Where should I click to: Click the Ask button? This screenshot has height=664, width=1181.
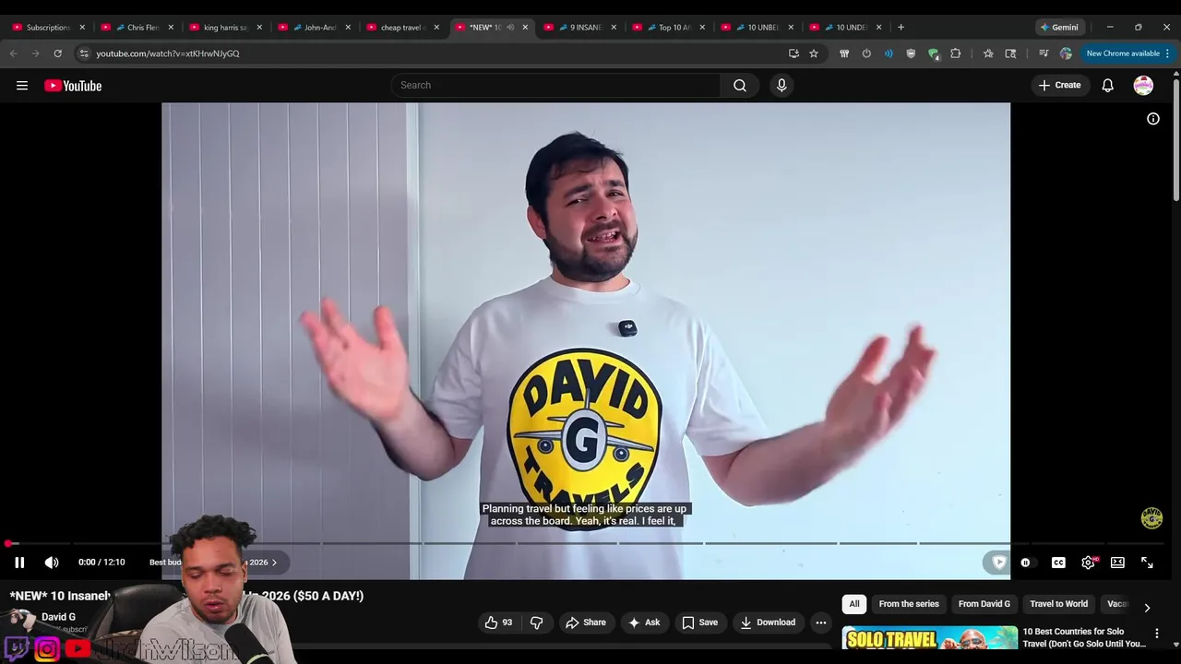tap(644, 622)
